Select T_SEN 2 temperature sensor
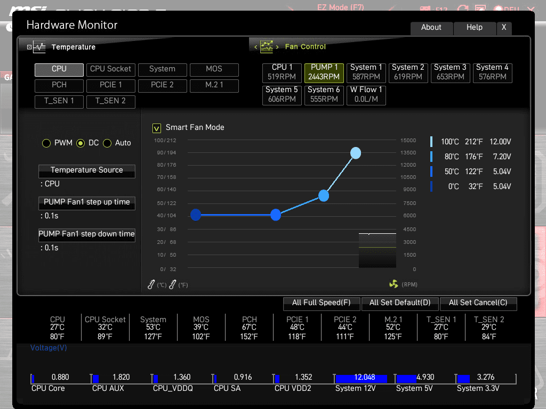Image resolution: width=546 pixels, height=409 pixels. tap(111, 102)
